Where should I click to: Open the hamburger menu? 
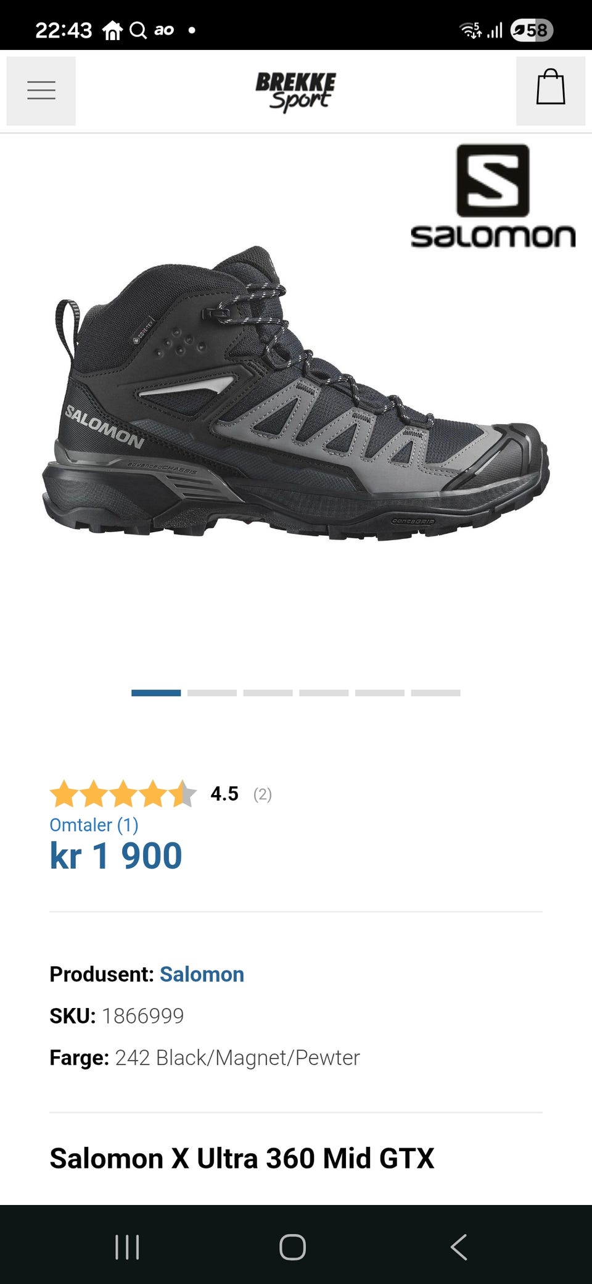pos(41,91)
